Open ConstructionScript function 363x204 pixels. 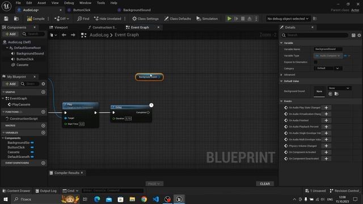pos(23,118)
